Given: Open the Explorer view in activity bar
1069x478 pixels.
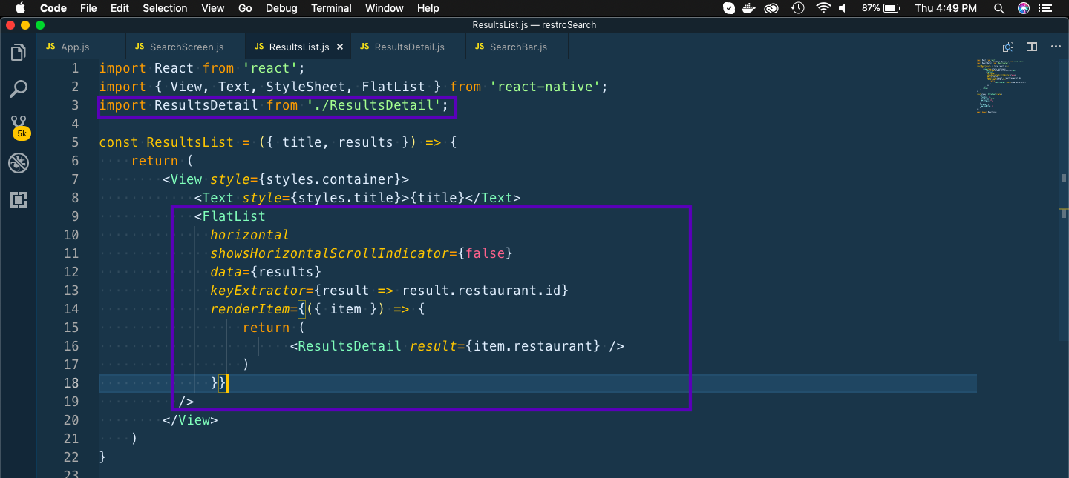Looking at the screenshot, I should (x=19, y=53).
